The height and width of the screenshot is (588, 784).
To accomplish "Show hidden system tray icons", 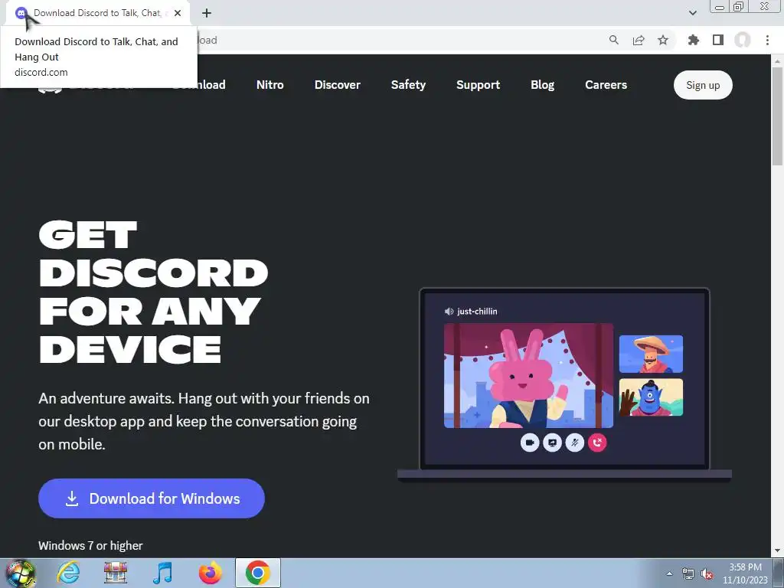I will point(669,573).
